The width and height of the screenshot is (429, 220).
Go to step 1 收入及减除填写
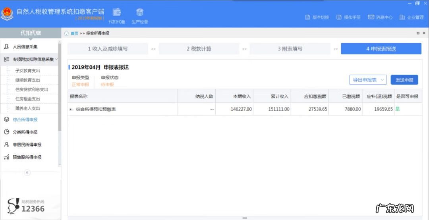(x=108, y=49)
